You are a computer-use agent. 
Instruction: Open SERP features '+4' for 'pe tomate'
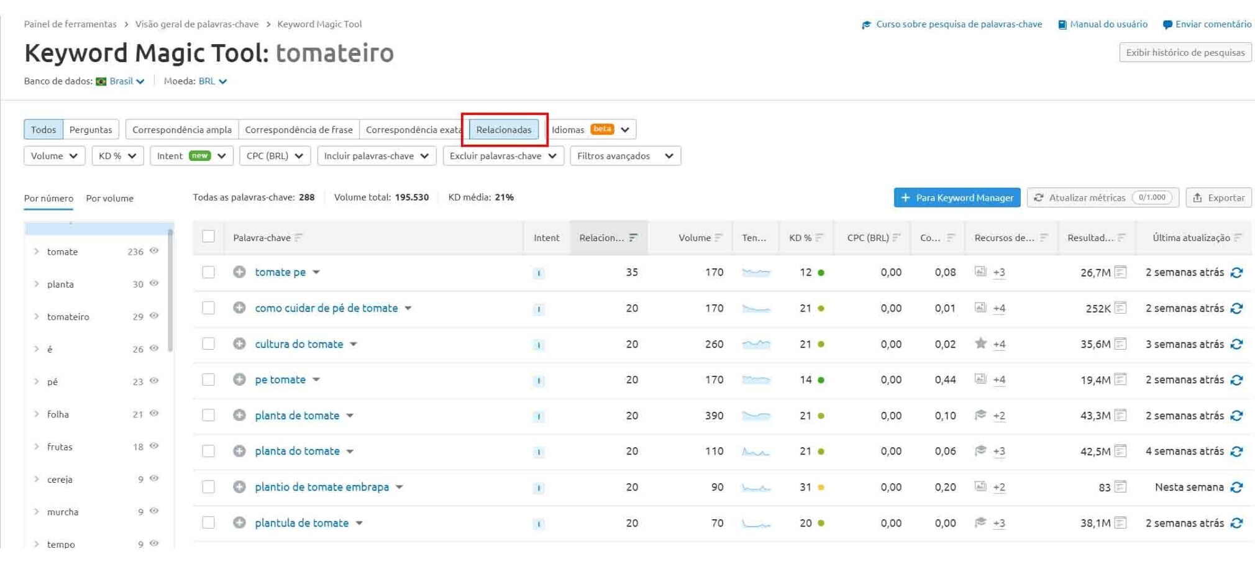pyautogui.click(x=999, y=380)
